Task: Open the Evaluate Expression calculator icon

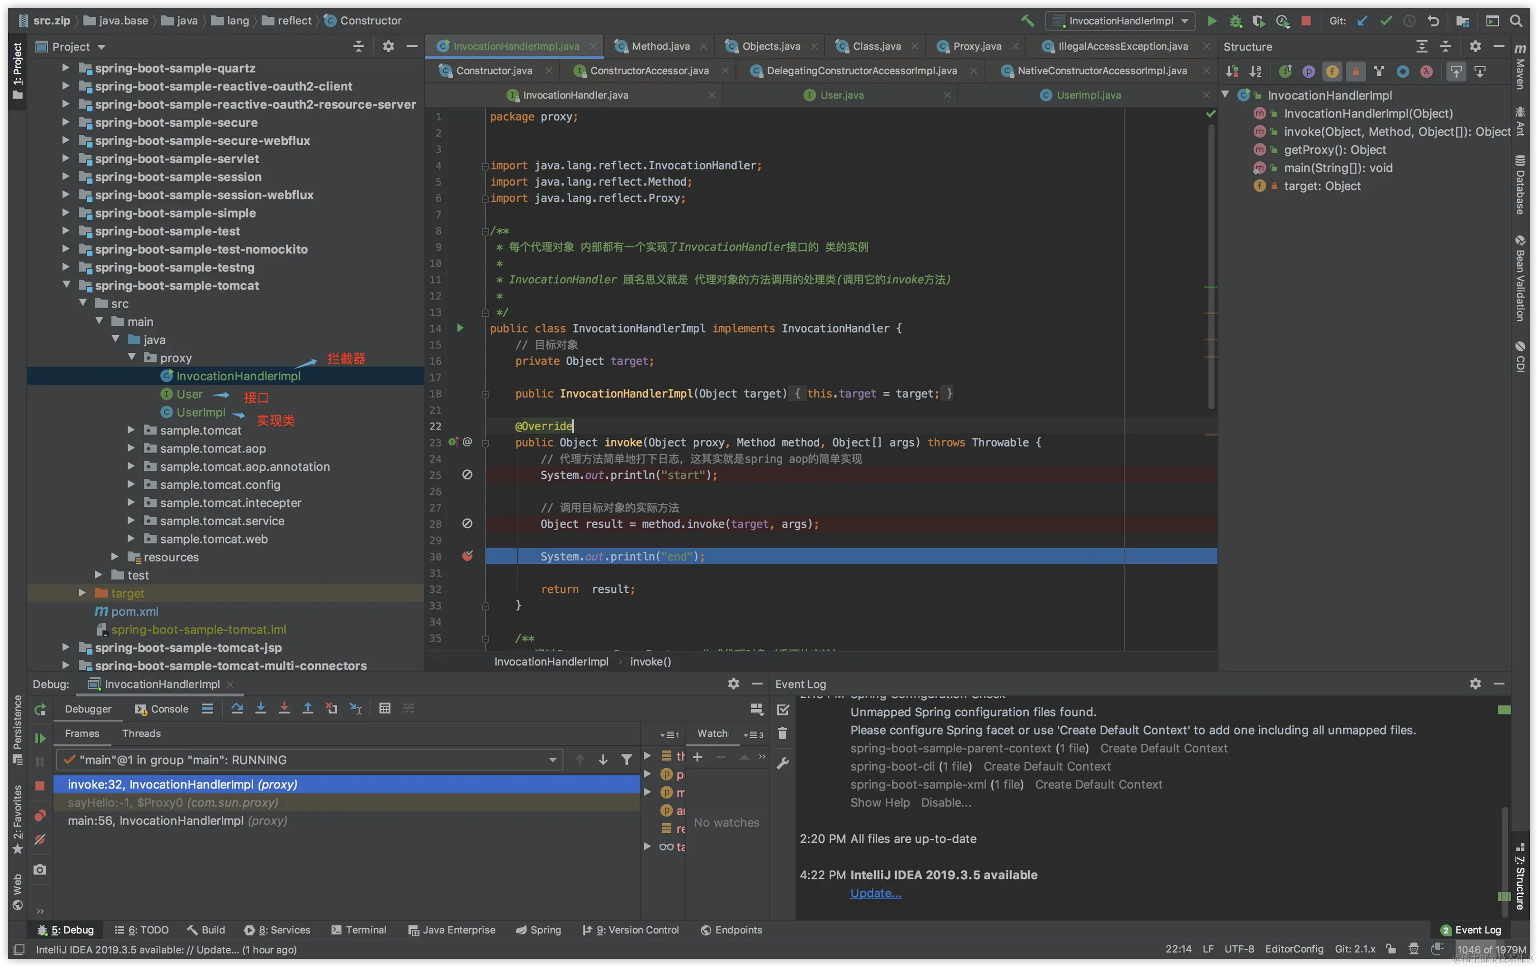Action: [384, 709]
